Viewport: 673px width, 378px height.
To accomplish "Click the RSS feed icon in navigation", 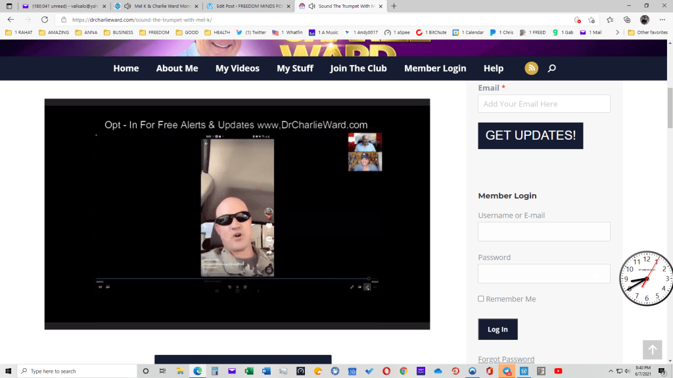I will coord(531,68).
